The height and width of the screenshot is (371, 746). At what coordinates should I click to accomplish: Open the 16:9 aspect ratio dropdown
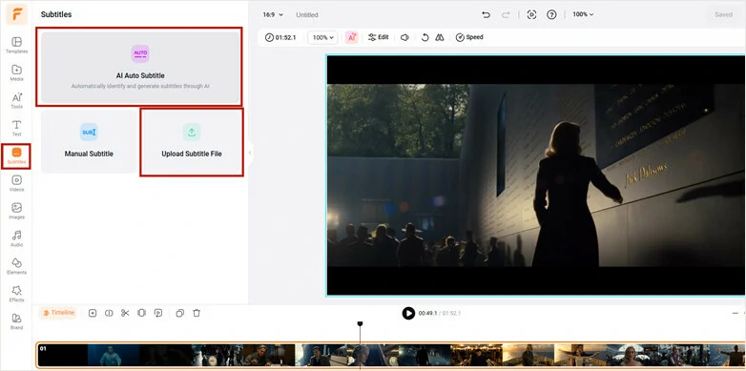[x=273, y=14]
